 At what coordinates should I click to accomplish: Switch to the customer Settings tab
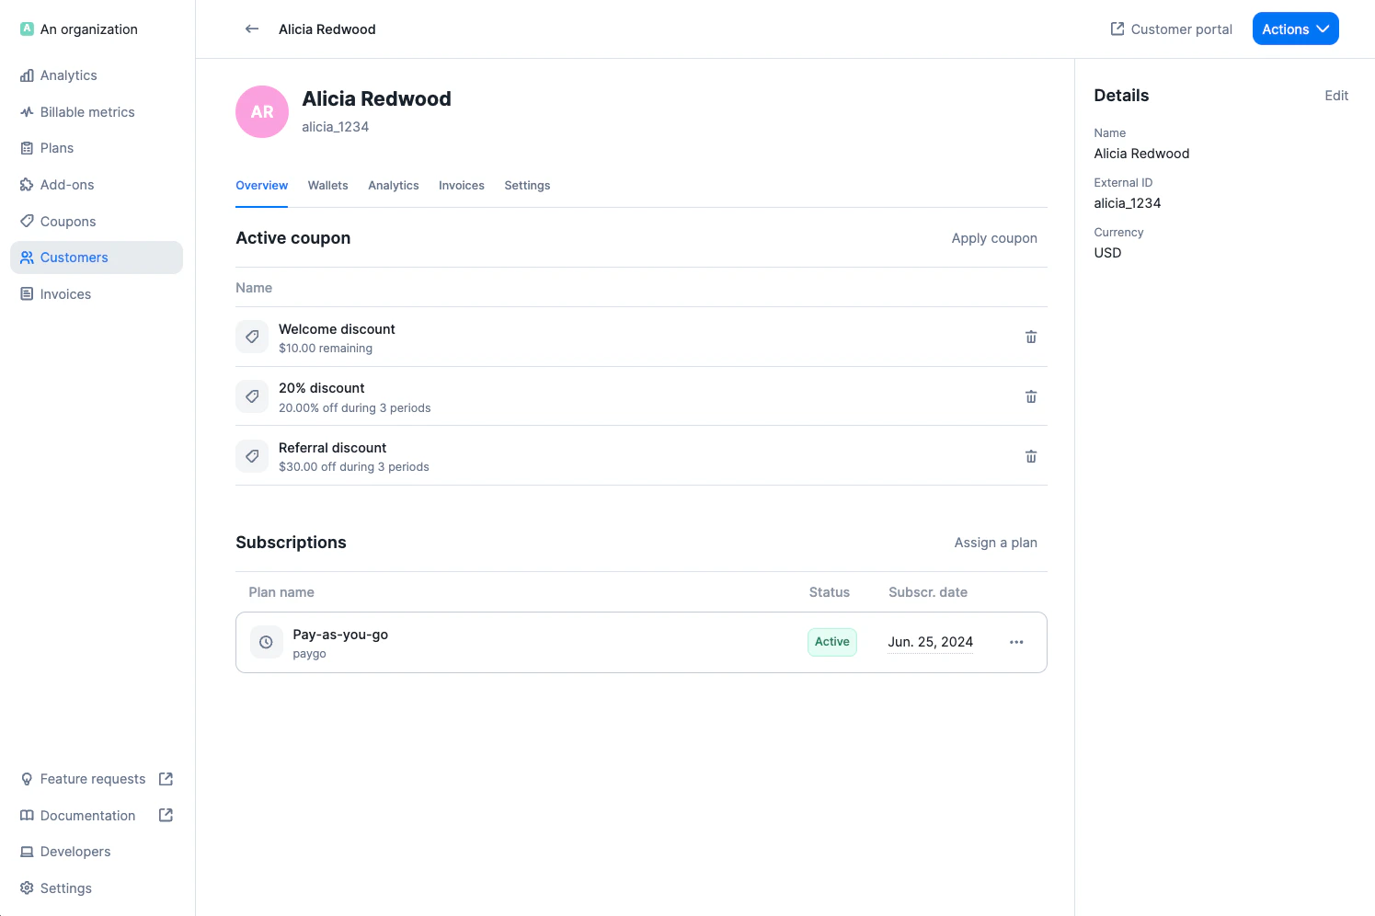click(527, 186)
